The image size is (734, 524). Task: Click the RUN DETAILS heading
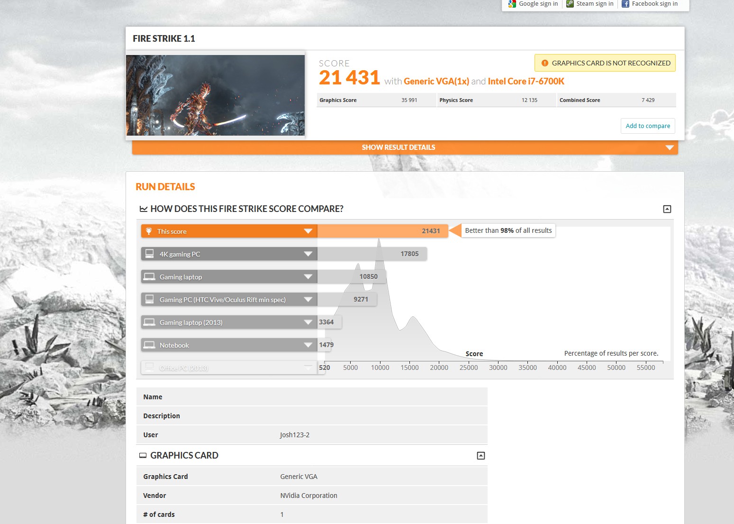165,187
